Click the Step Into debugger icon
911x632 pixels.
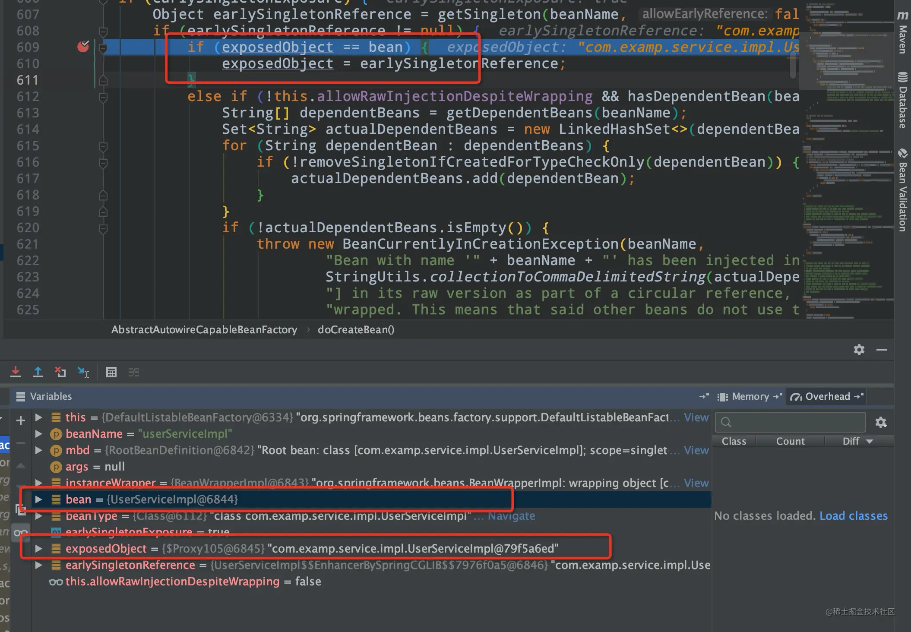point(16,372)
